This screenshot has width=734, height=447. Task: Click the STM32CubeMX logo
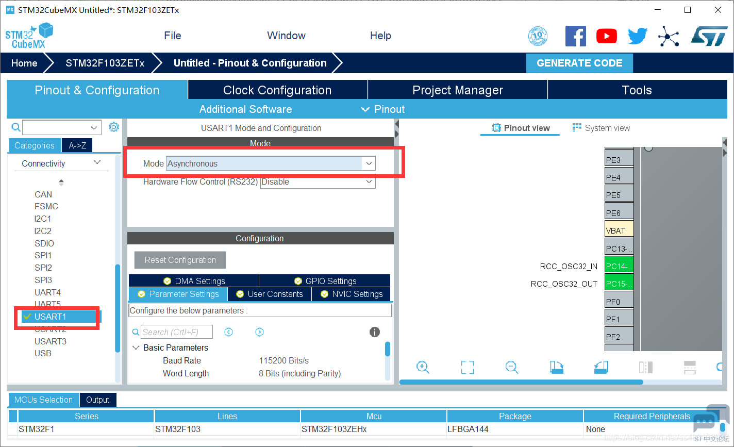coord(29,36)
